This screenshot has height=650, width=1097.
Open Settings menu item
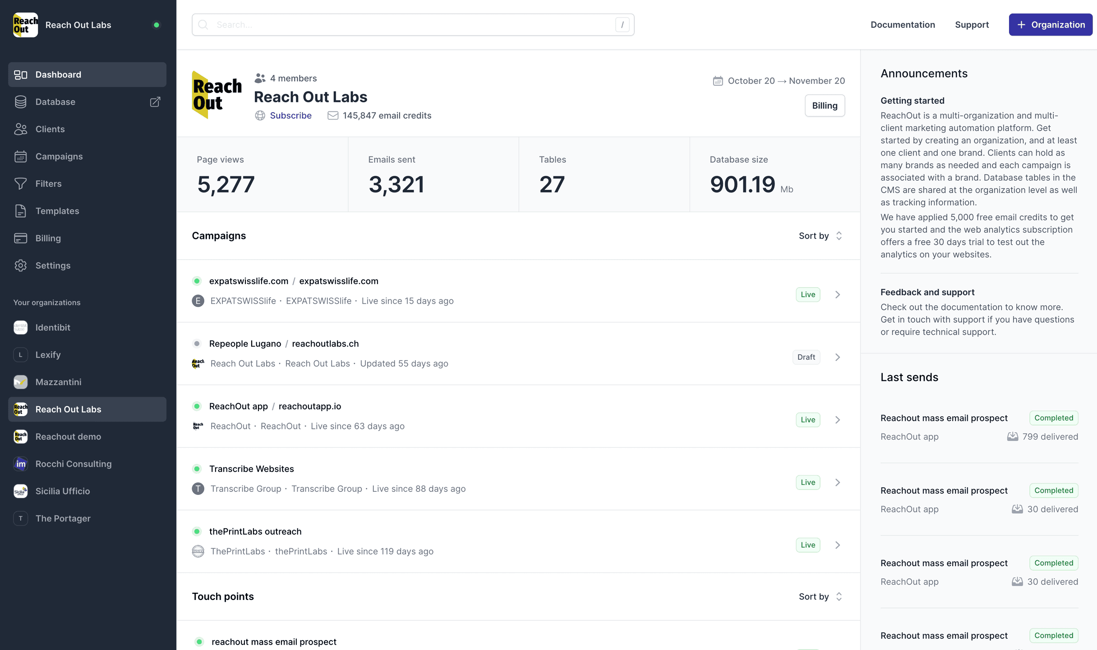(x=87, y=265)
